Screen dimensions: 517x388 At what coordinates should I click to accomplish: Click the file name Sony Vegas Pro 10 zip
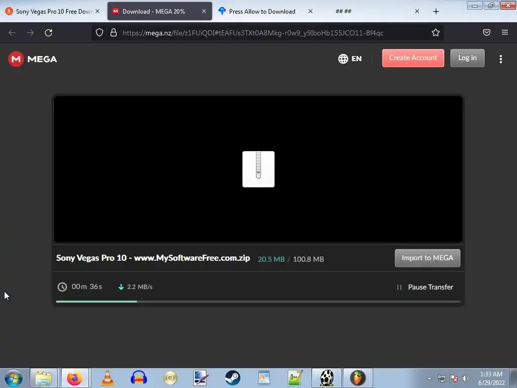coord(153,258)
